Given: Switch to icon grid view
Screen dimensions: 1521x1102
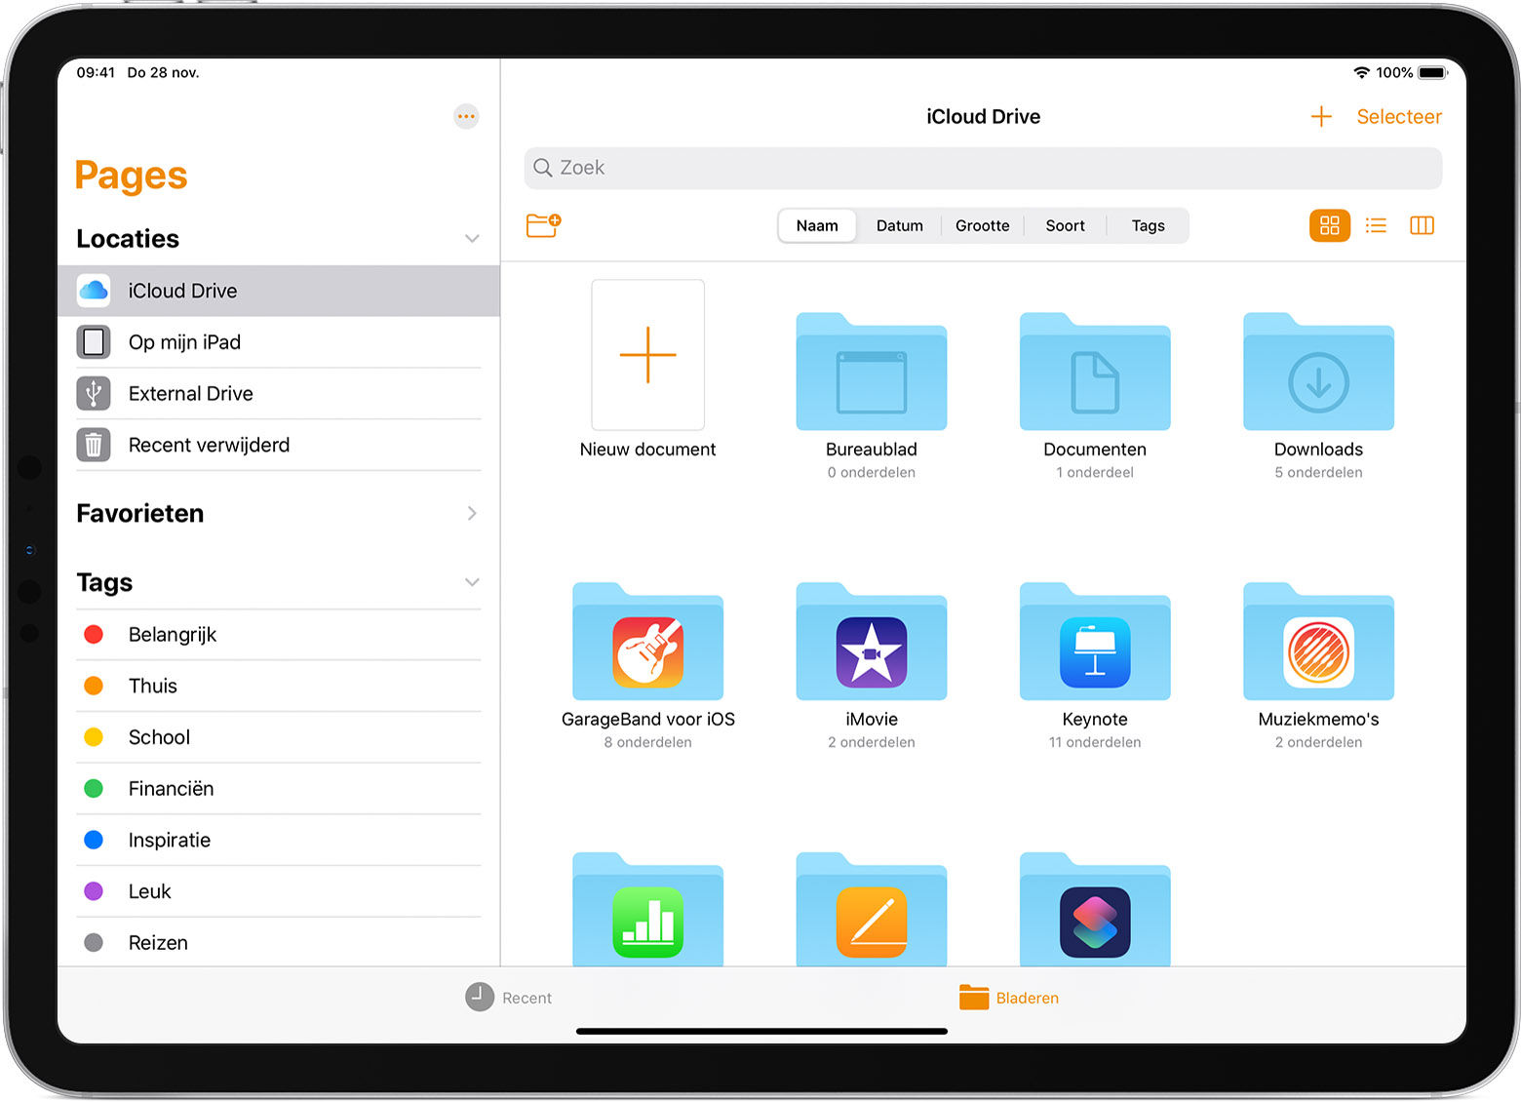Looking at the screenshot, I should 1329,225.
